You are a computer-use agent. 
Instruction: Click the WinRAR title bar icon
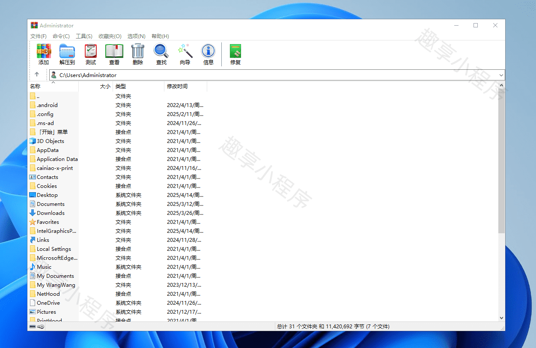click(34, 25)
